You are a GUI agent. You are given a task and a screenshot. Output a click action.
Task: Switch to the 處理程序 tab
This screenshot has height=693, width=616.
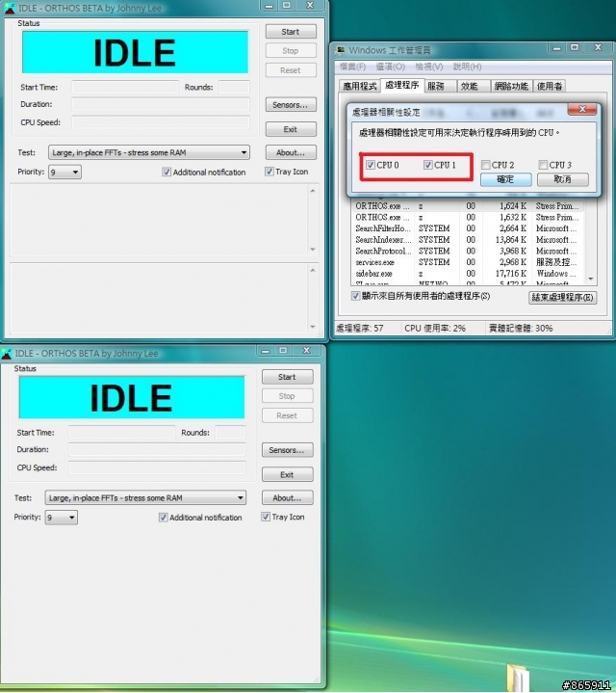[402, 85]
